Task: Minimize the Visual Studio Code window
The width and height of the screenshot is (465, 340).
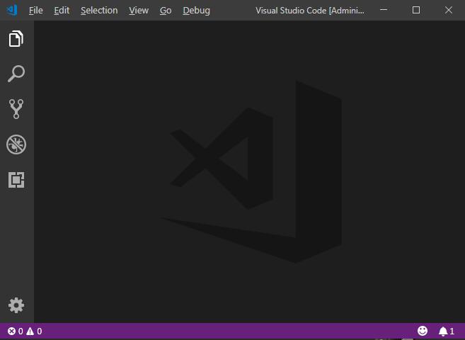Action: tap(384, 10)
